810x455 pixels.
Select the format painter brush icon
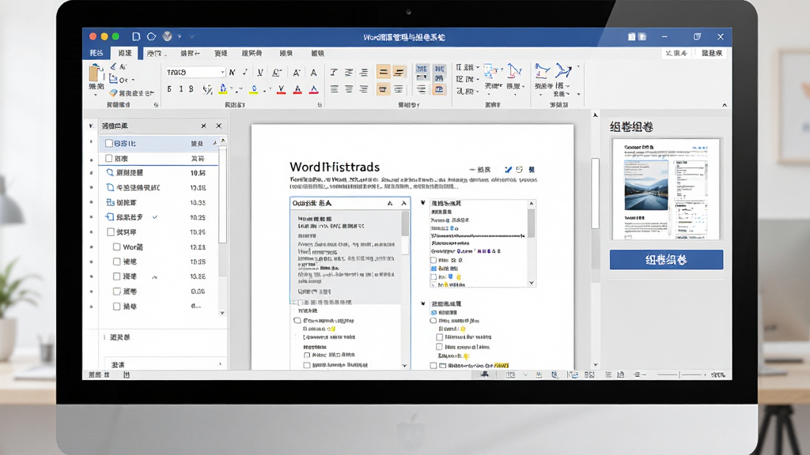click(x=113, y=93)
